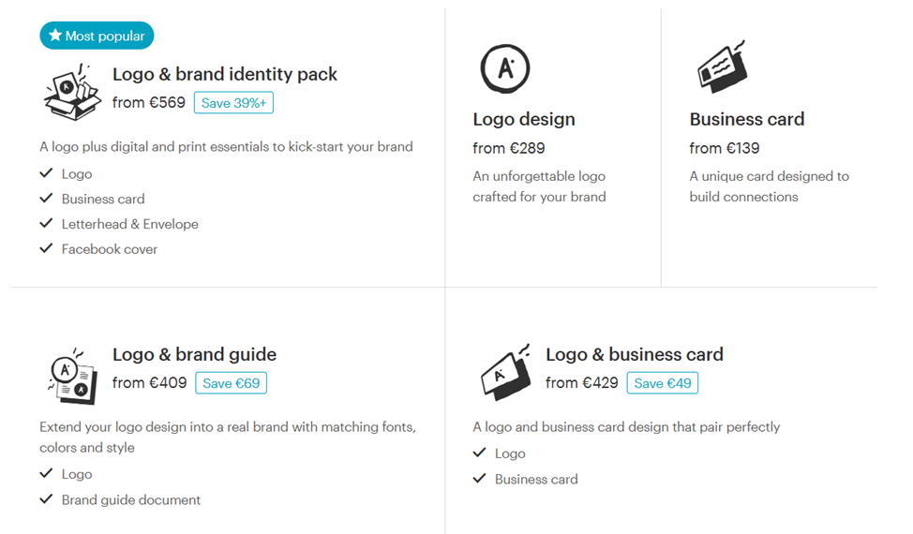Click checkmark beside Letterhead & Envelope
Viewport: 913px width, 534px height.
tap(46, 223)
